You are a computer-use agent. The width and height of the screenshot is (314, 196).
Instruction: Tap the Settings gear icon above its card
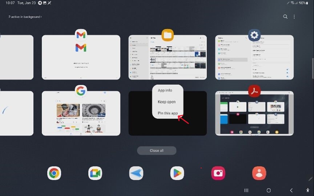click(x=254, y=35)
